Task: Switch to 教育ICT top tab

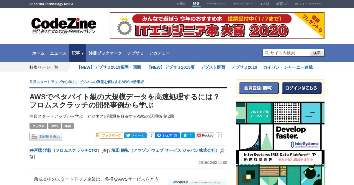Action: click(x=282, y=4)
